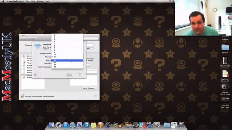This screenshot has height=130, width=232.
Task: Open the Apple menu
Action: pos(3,1)
